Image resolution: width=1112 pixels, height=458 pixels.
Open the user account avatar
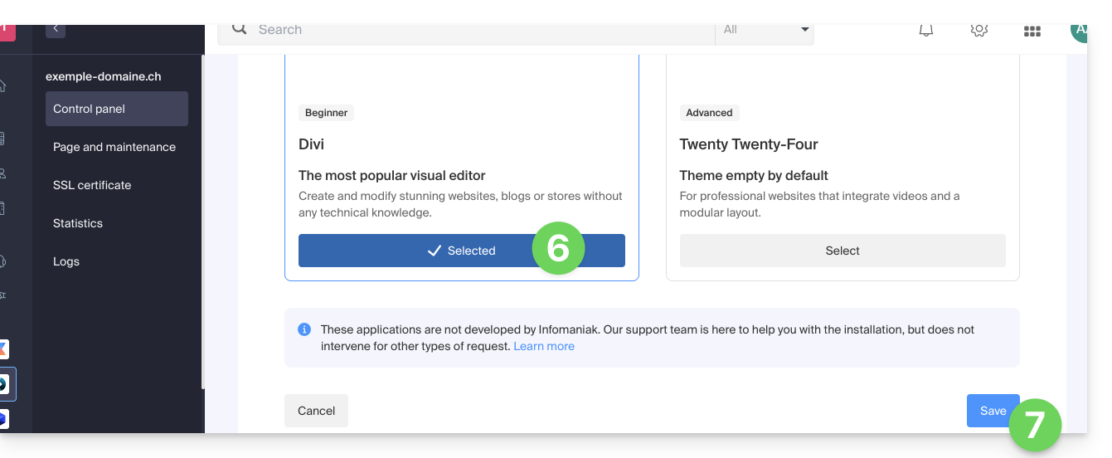1078,31
